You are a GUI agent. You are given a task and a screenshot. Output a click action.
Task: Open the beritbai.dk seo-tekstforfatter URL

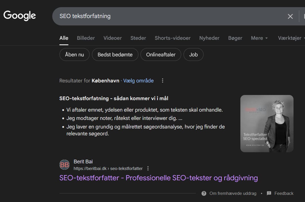108,169
